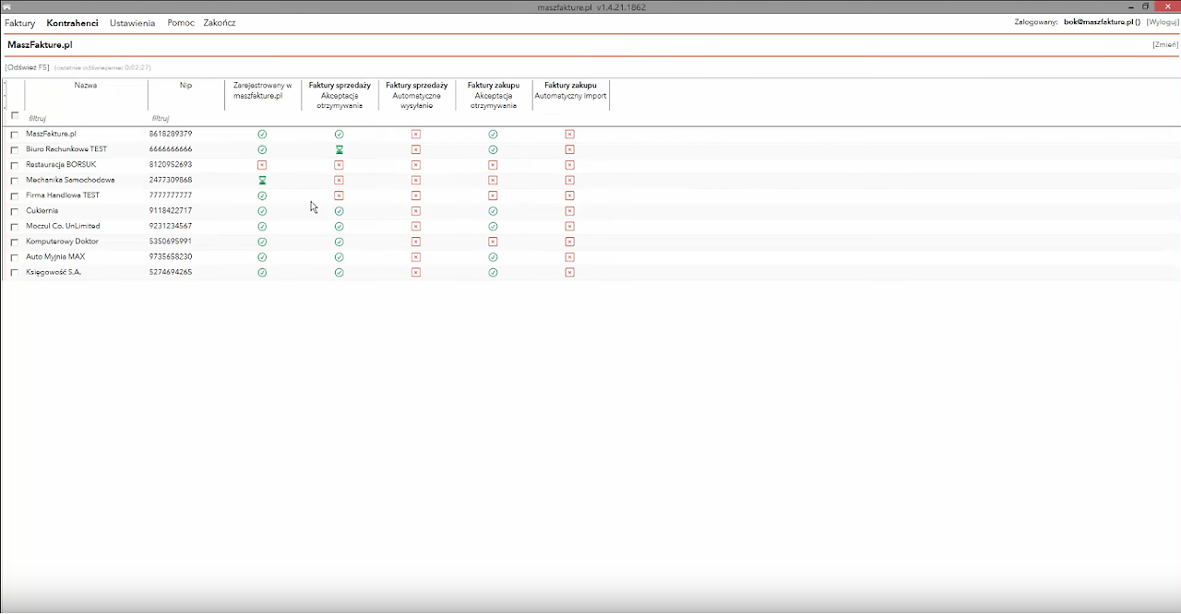Check the Restauracja BORSUK row checkbox

pyautogui.click(x=15, y=165)
